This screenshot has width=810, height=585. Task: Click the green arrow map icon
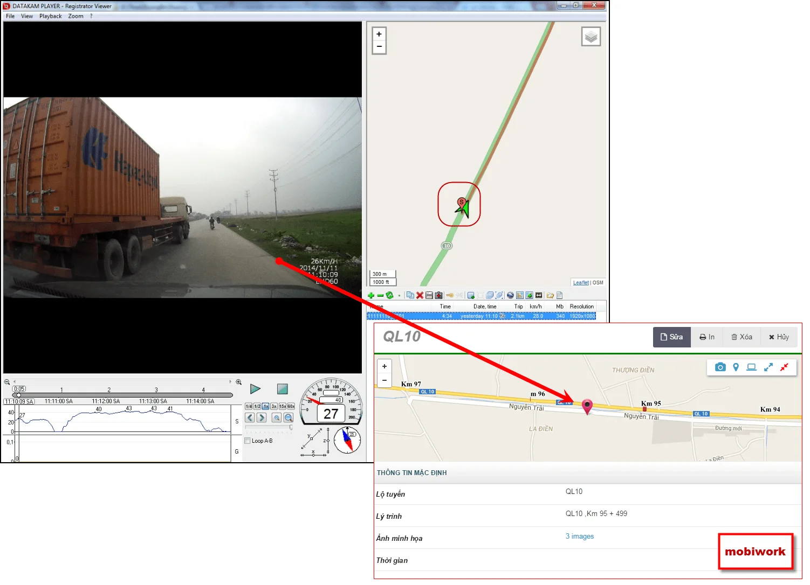529,295
